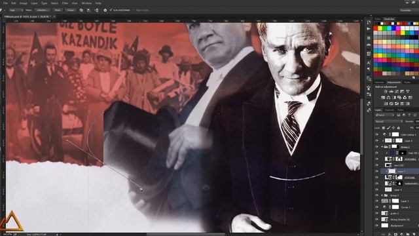Open the File menu

[x=5, y=3]
